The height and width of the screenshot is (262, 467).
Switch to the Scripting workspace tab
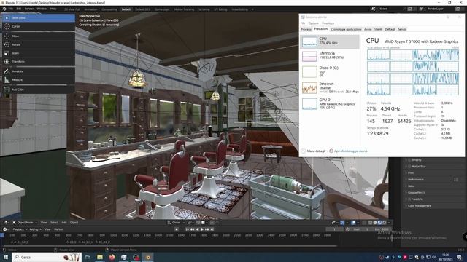click(x=204, y=9)
